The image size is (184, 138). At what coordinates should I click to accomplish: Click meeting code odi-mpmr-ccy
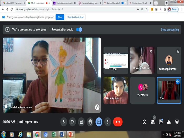point(29,122)
